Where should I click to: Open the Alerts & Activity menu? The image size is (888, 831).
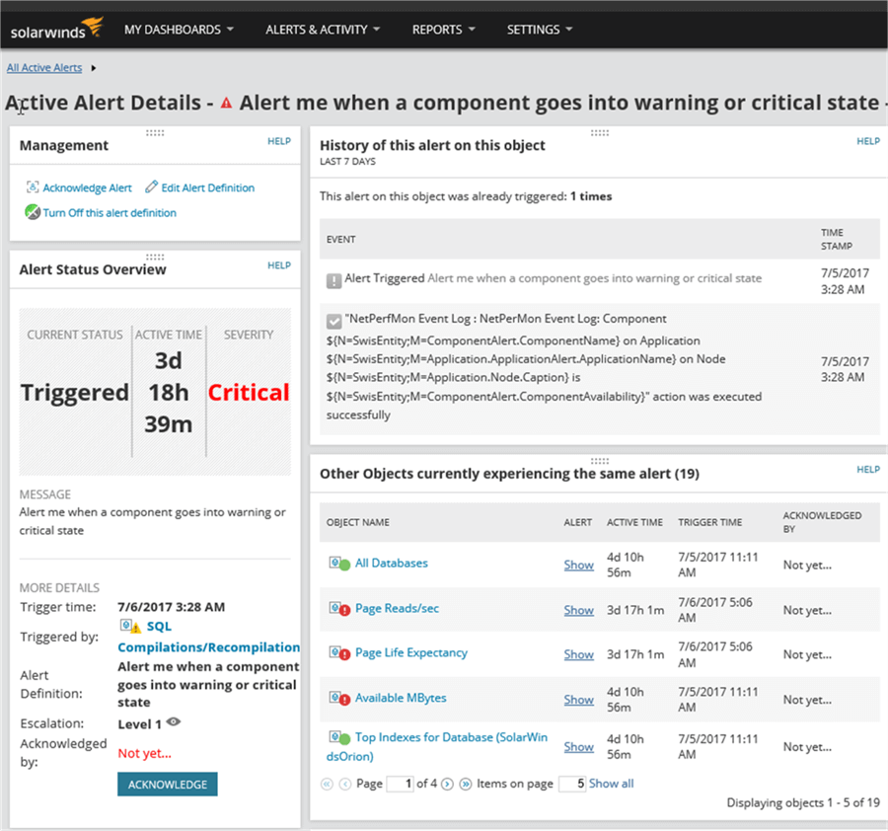click(x=323, y=30)
